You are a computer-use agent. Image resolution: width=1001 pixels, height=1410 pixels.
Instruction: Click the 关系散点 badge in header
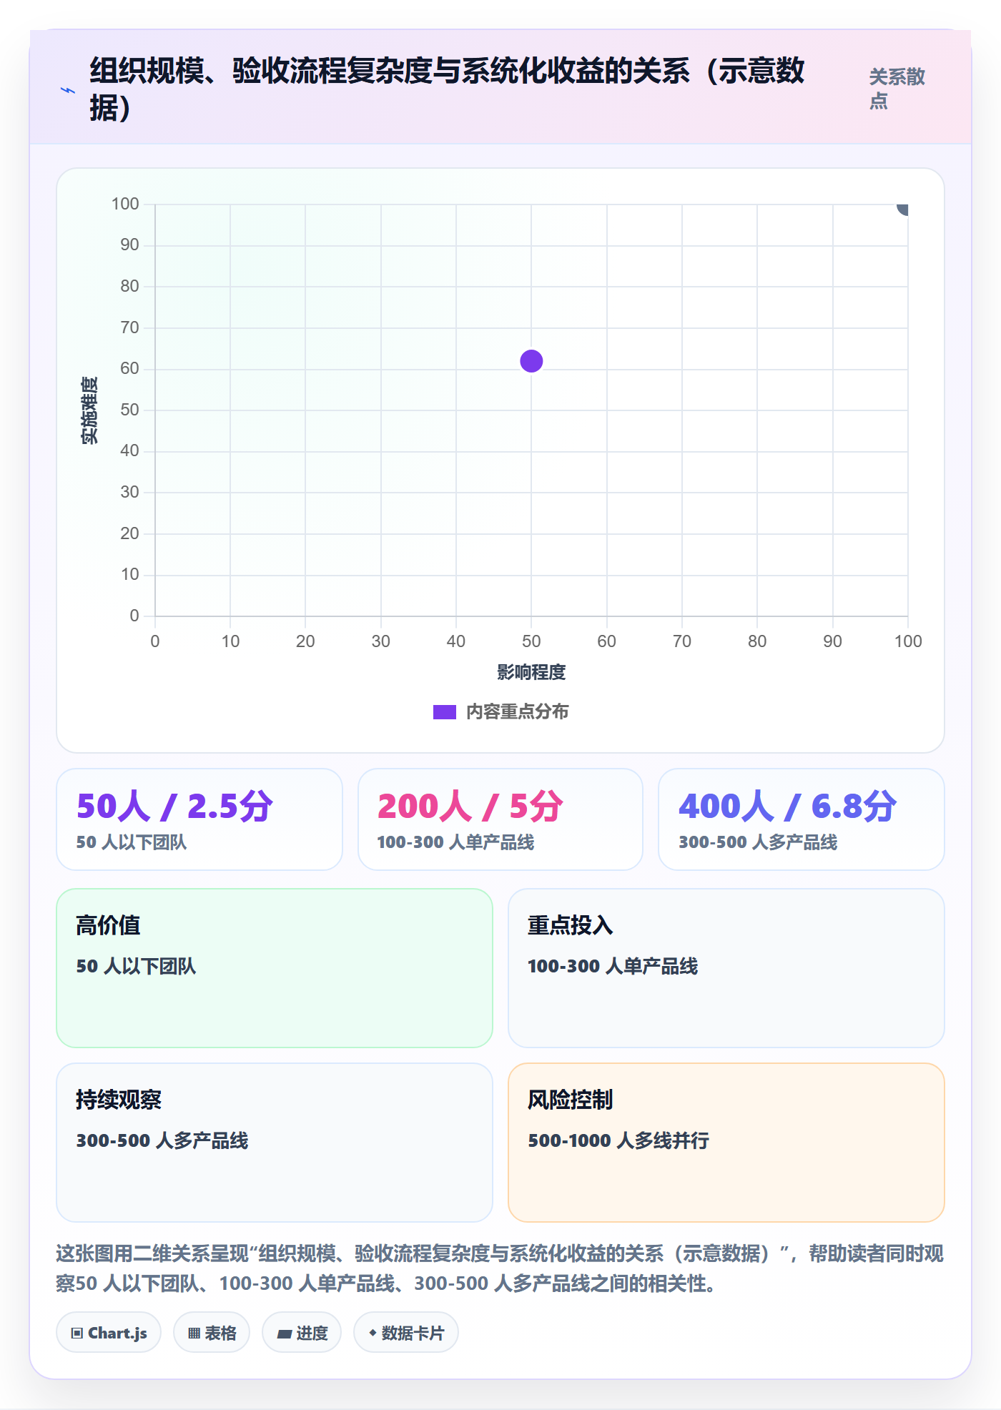(x=897, y=89)
